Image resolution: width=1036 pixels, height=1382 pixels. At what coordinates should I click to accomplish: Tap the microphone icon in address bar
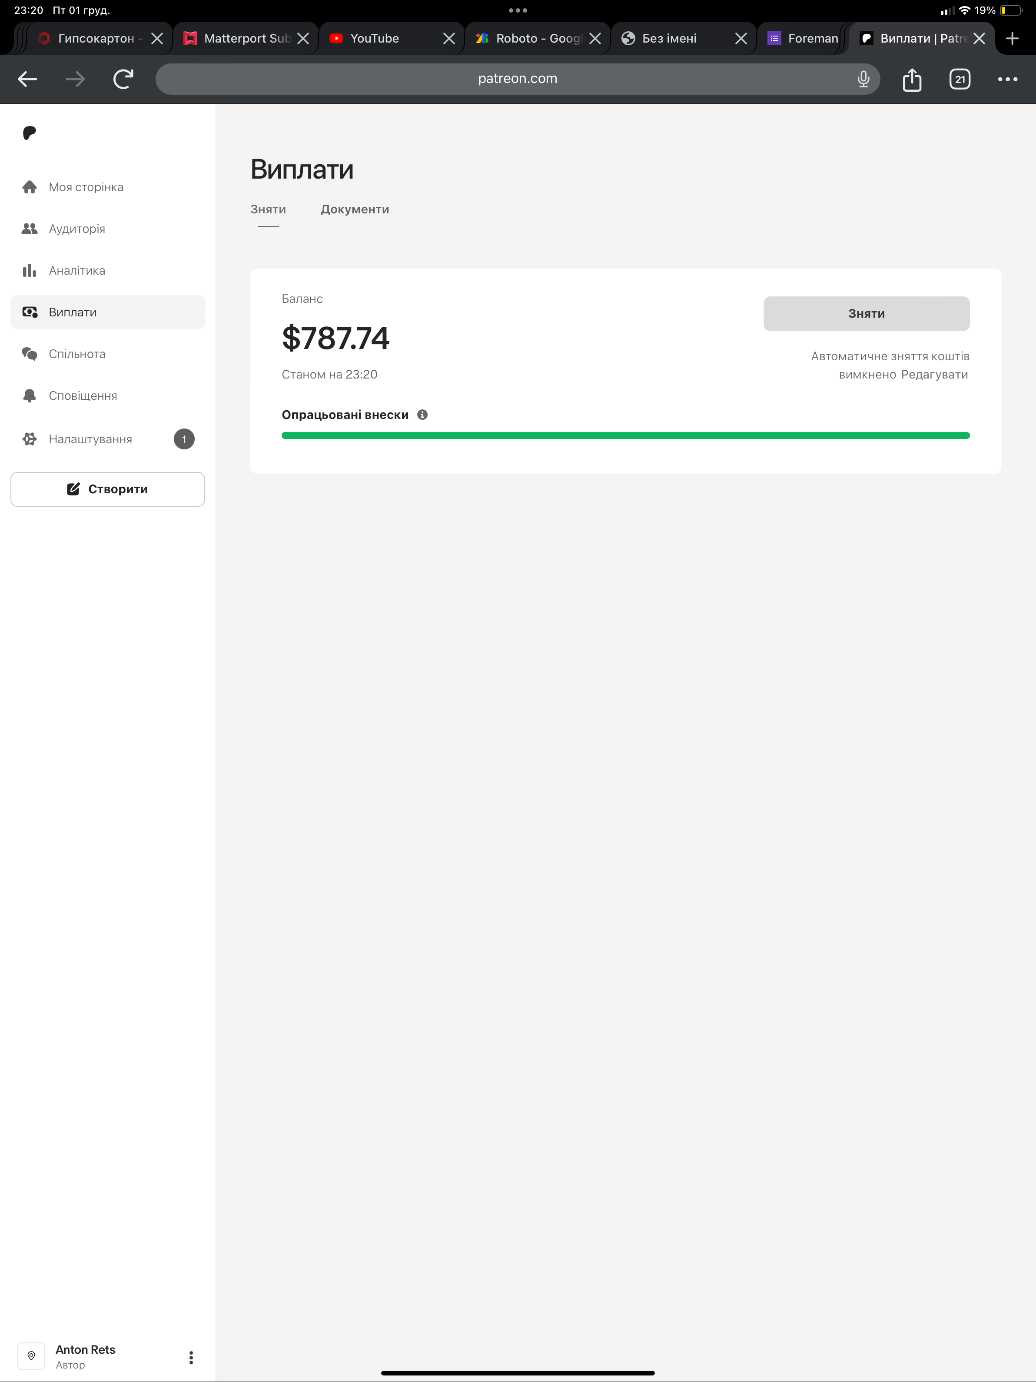click(863, 79)
